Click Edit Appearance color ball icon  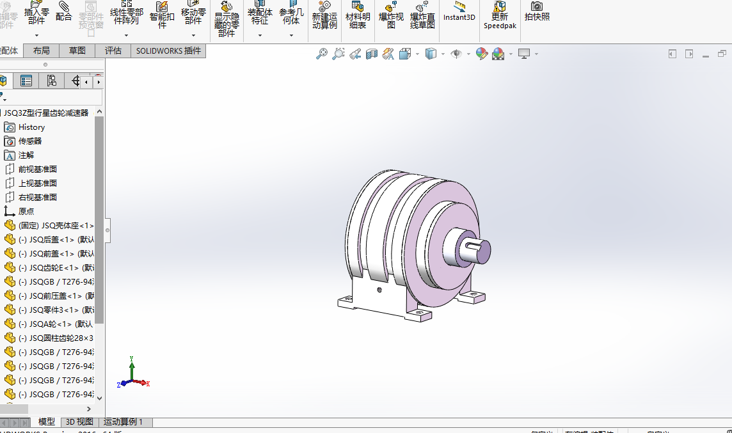482,54
